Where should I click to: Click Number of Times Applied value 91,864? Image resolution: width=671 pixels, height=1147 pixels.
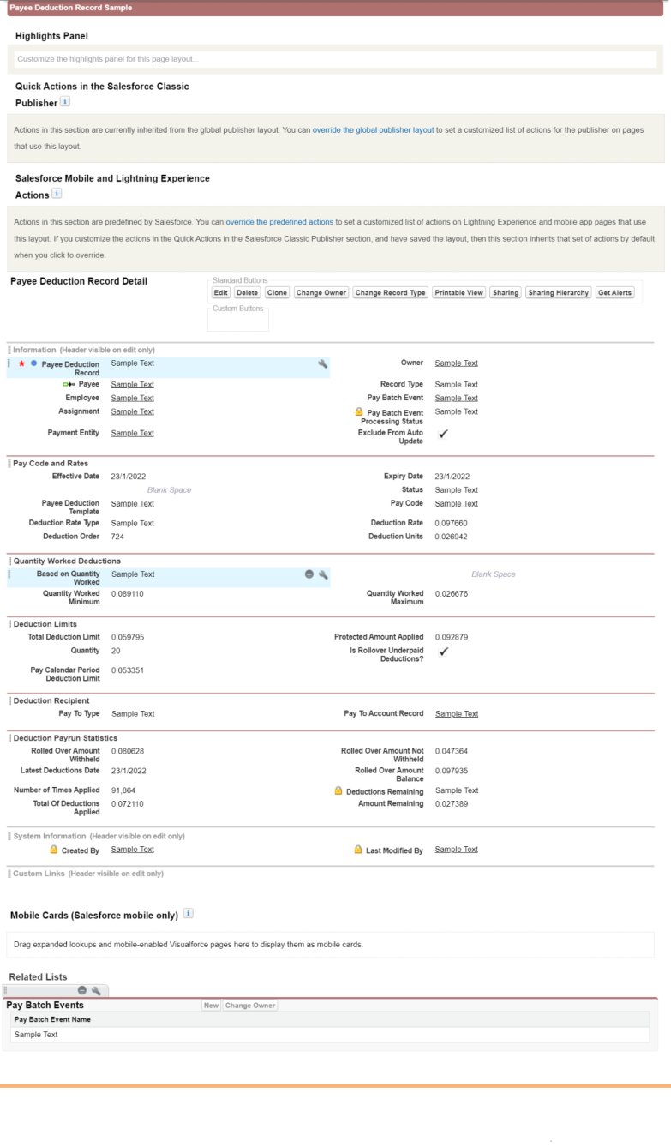(123, 790)
